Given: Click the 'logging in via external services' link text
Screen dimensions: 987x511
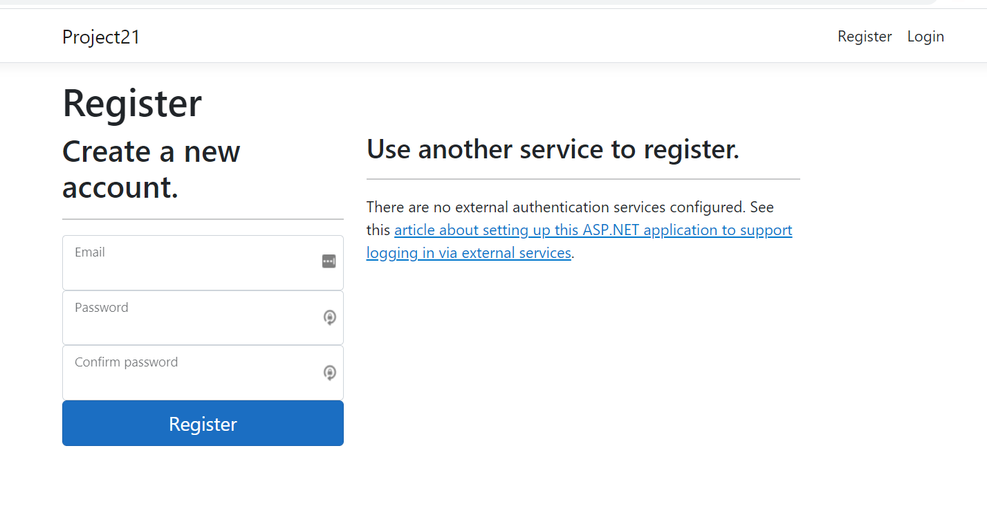Looking at the screenshot, I should pyautogui.click(x=468, y=252).
